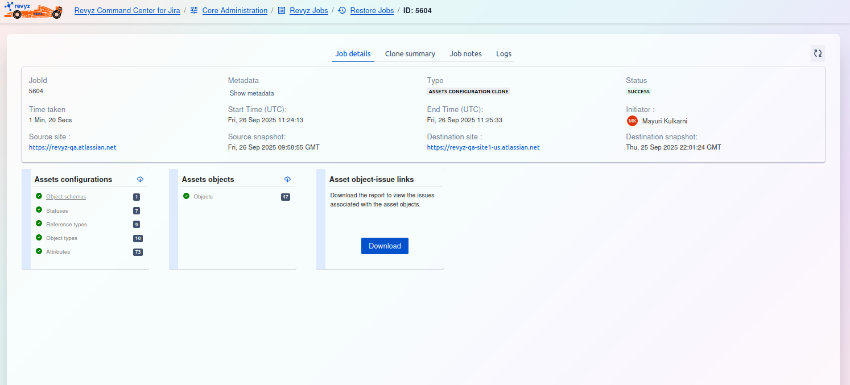Open the Job notes tab
This screenshot has width=850, height=385.
click(x=465, y=54)
